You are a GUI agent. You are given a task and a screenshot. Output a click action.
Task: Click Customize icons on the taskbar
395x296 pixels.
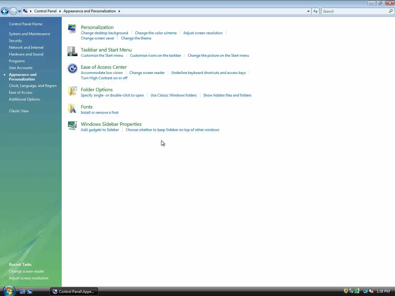155,55
